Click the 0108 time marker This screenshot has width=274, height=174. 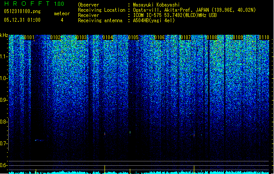tap(212, 37)
